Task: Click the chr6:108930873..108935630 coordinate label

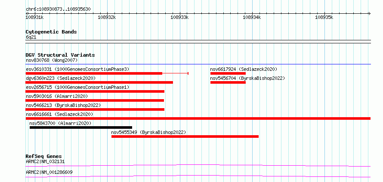Action: coord(58,9)
